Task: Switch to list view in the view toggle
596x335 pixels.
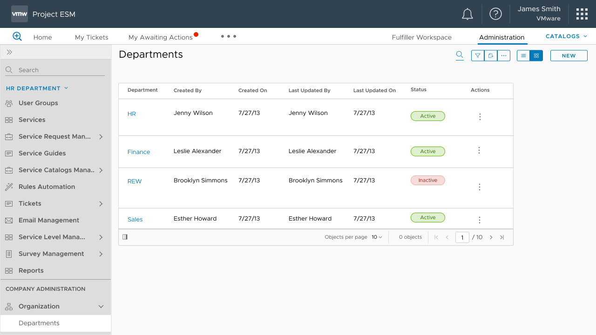Action: tap(523, 55)
